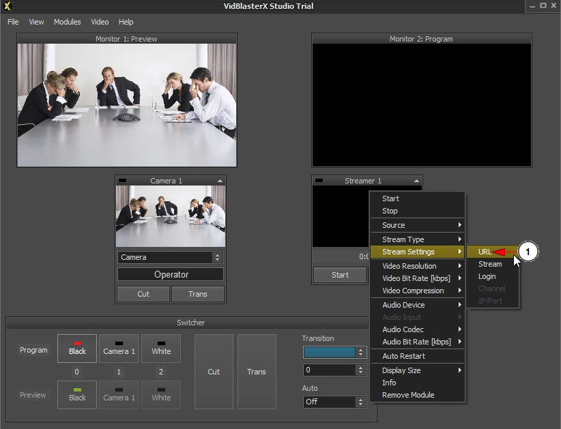Click the number 0 under Black
Screen dimensions: 561x429
(76, 372)
